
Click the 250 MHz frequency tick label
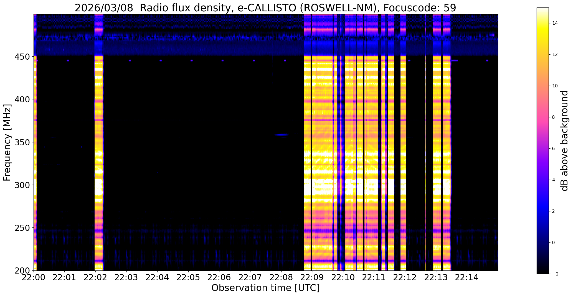coord(23,228)
